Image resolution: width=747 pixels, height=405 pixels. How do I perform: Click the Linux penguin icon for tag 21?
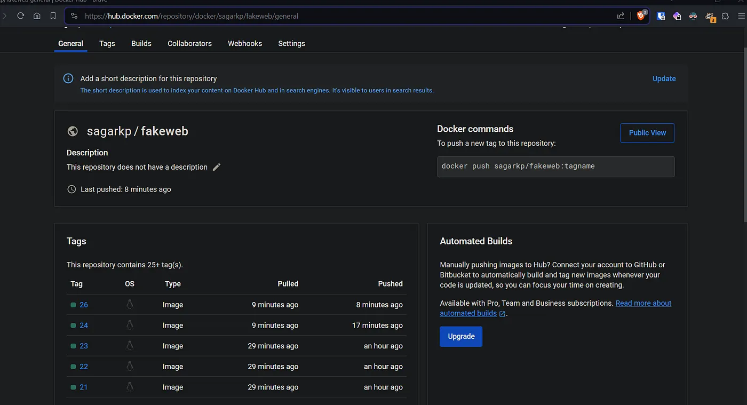click(x=130, y=387)
